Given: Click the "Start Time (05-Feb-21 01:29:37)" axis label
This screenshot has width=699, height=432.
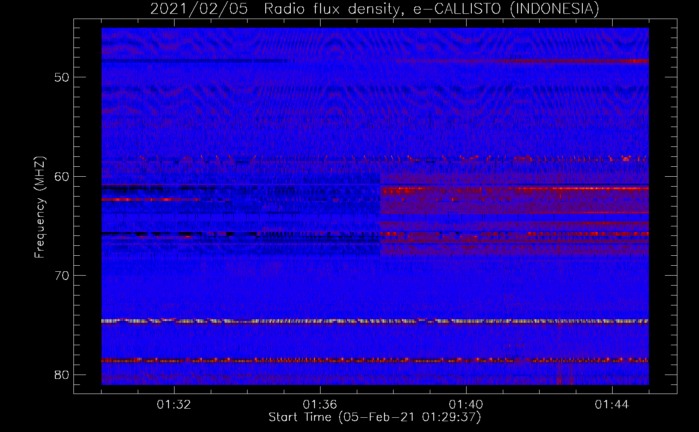Looking at the screenshot, I should coord(375,417).
